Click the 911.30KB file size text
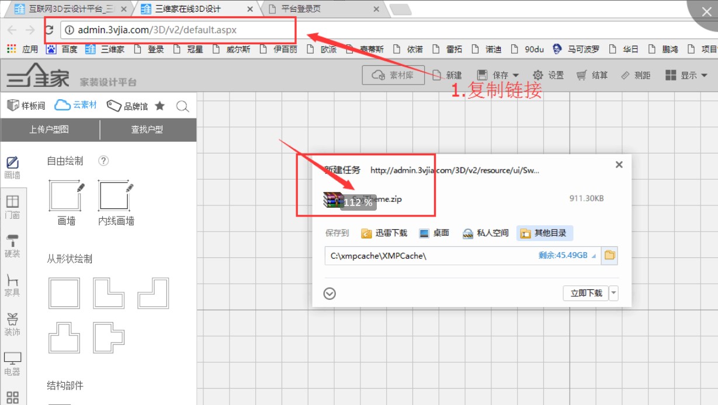This screenshot has height=405, width=718. (x=587, y=198)
